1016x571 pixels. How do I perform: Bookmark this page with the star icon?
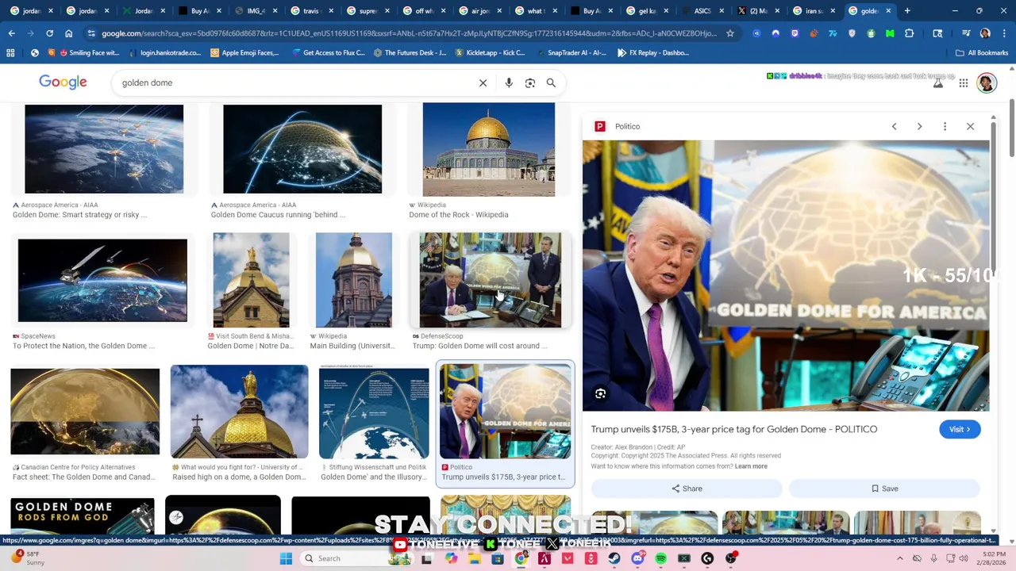coord(730,33)
